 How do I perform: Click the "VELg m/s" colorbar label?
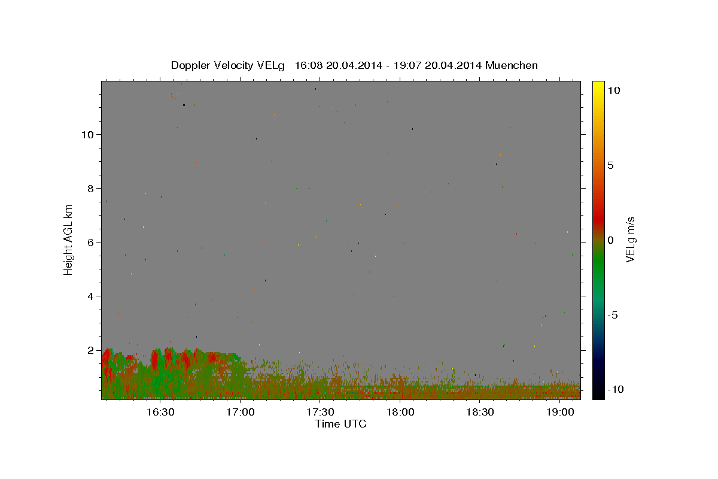coord(629,239)
